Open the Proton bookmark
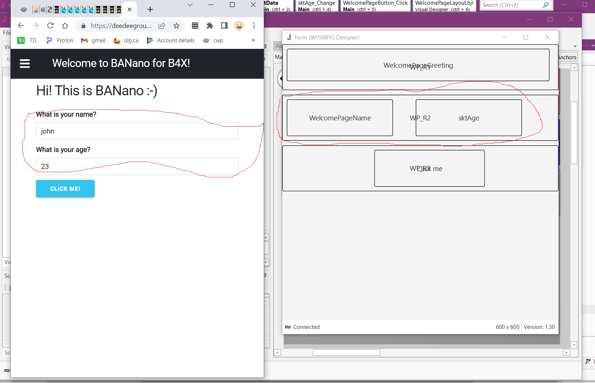Image resolution: width=595 pixels, height=383 pixels. [60, 40]
